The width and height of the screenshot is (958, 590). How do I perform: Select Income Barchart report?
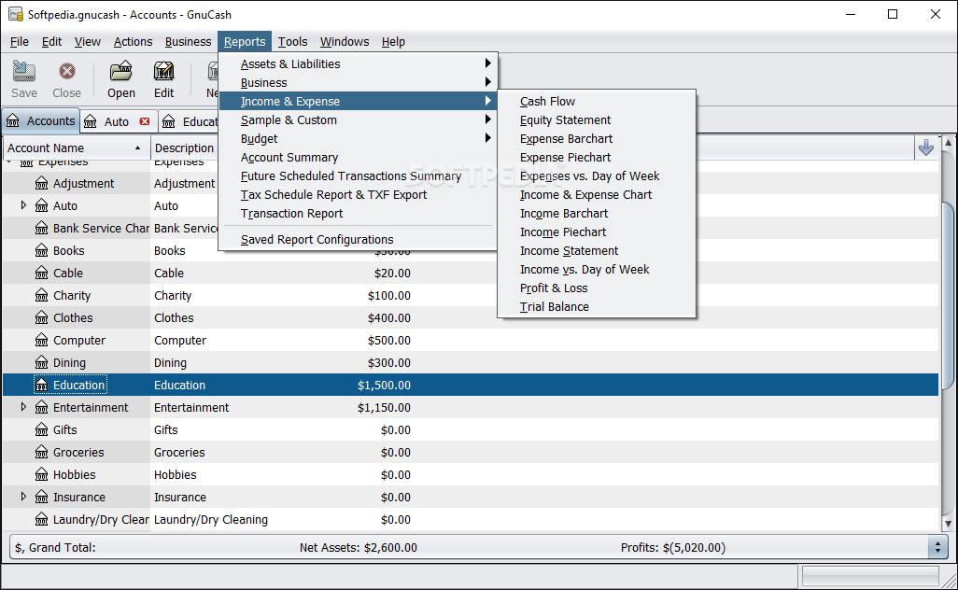pyautogui.click(x=597, y=213)
